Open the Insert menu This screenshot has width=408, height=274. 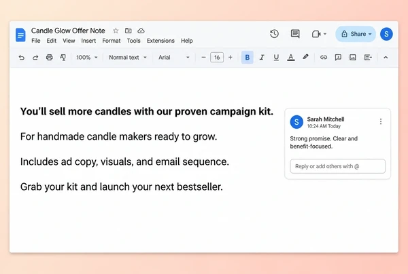point(88,41)
